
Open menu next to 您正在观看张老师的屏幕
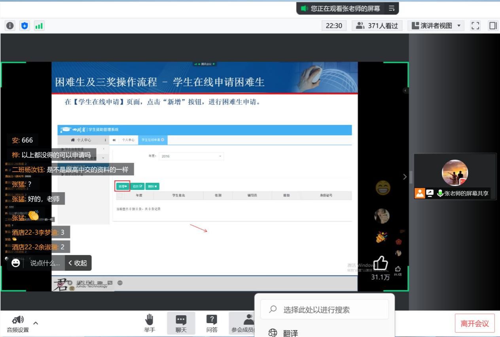click(x=392, y=8)
